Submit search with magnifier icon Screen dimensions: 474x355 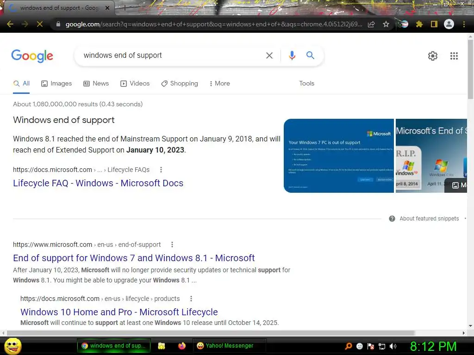point(310,55)
